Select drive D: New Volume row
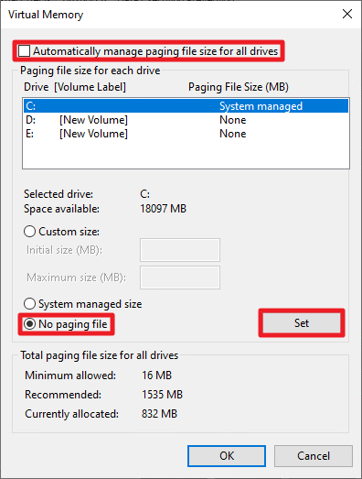 click(x=186, y=120)
